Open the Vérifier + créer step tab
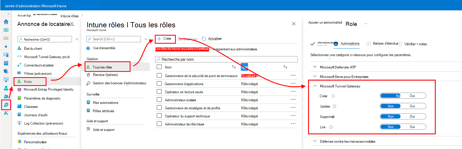This screenshot has height=149, width=462. 416,44
